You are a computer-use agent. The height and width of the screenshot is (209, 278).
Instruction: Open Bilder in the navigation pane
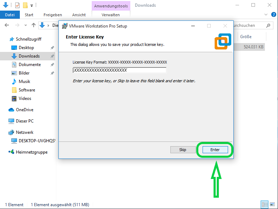click(21, 73)
